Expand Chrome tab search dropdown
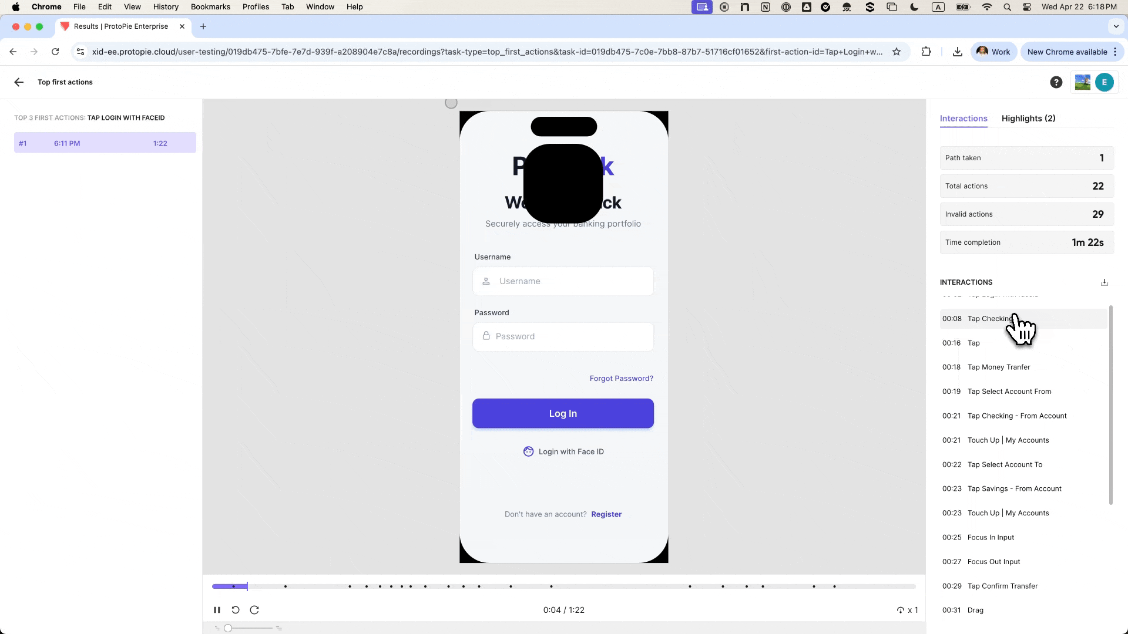Screen dimensions: 1128x634 tap(1116, 26)
